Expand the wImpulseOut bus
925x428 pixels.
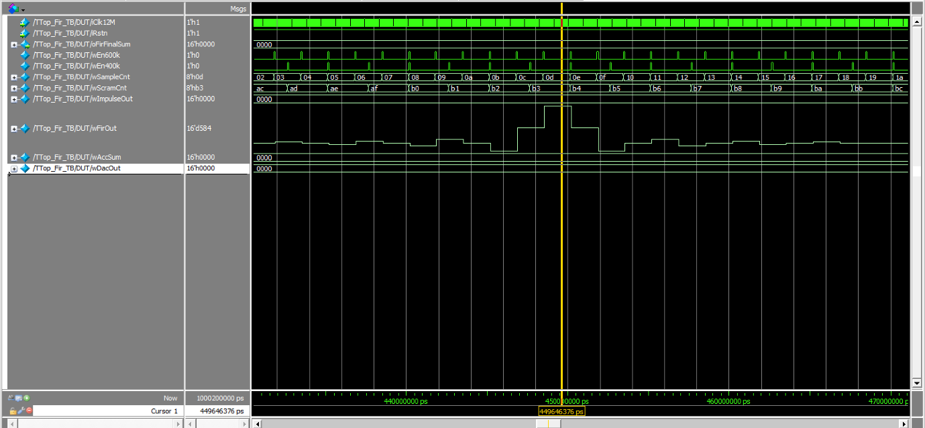click(x=14, y=99)
